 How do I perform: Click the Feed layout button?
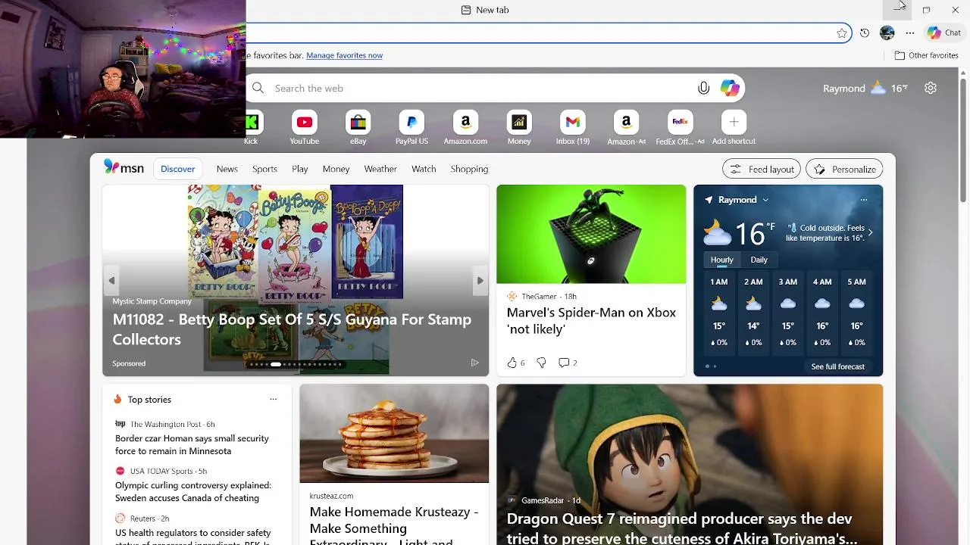click(762, 169)
